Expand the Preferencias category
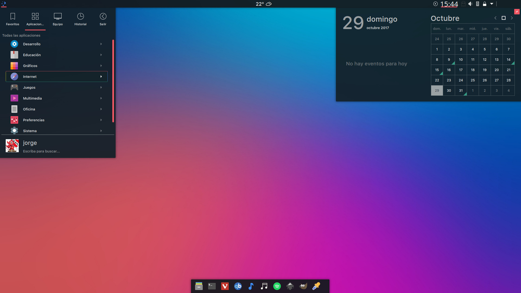This screenshot has width=521, height=293. (x=56, y=120)
